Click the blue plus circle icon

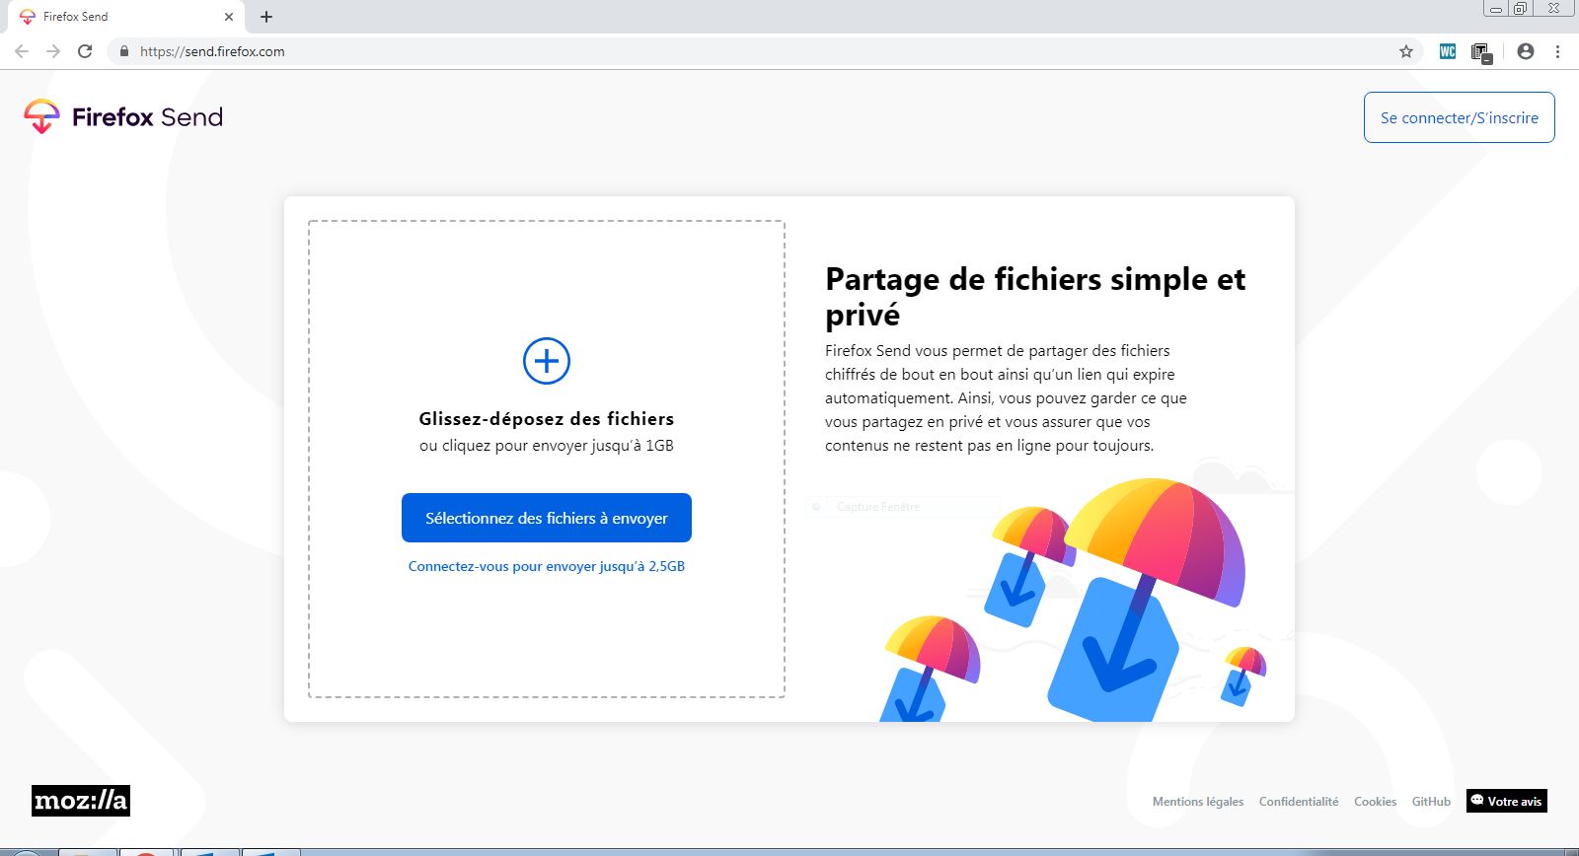pyautogui.click(x=547, y=361)
